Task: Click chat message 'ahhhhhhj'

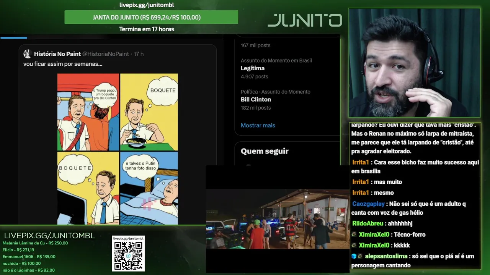Action: [400, 223]
